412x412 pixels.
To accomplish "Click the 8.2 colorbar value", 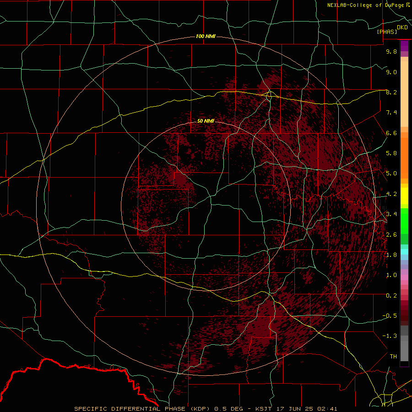I will (x=391, y=92).
